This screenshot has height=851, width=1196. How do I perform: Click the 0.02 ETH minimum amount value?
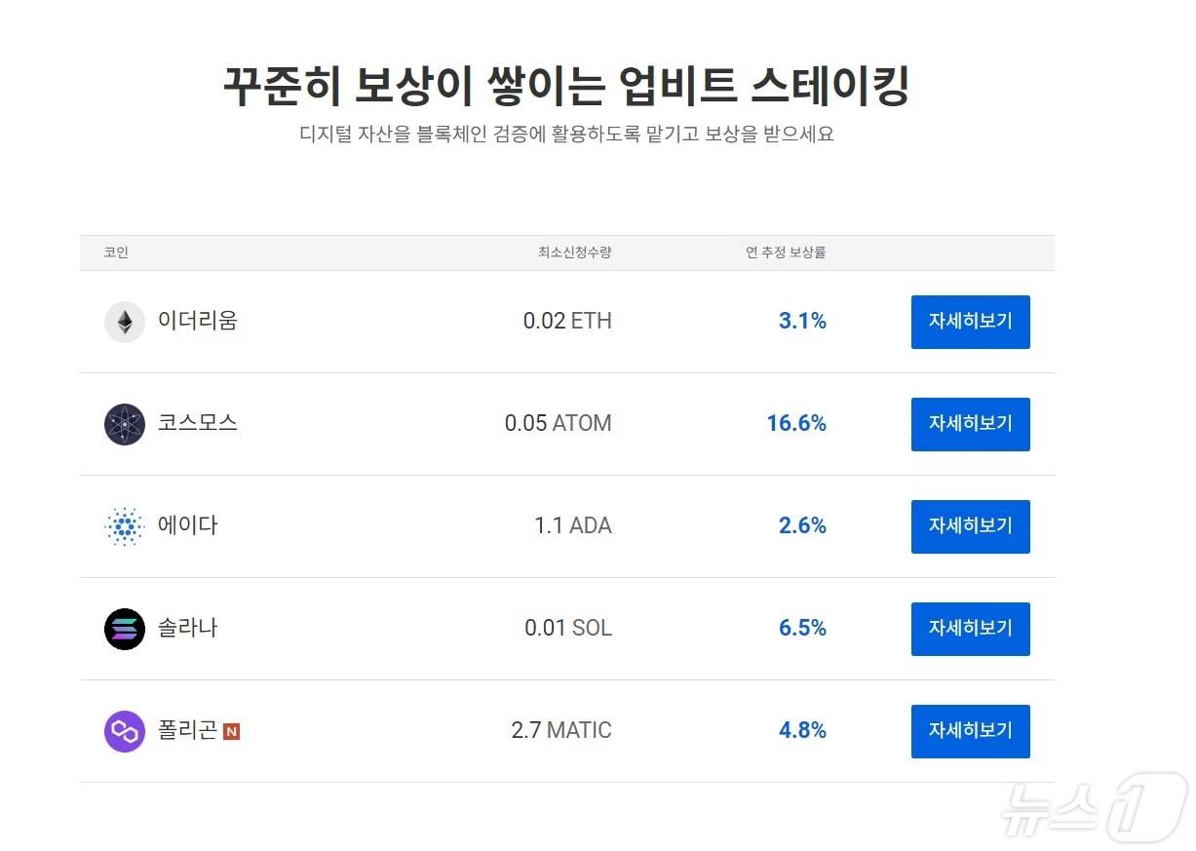point(567,322)
